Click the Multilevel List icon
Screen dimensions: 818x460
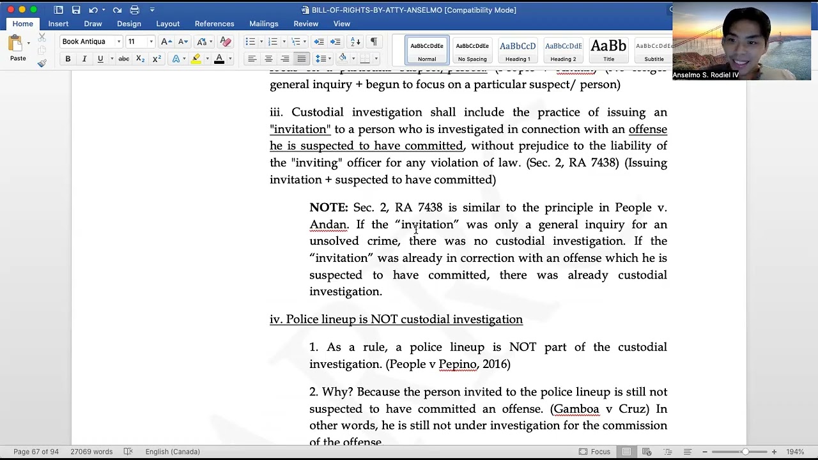[x=295, y=42]
